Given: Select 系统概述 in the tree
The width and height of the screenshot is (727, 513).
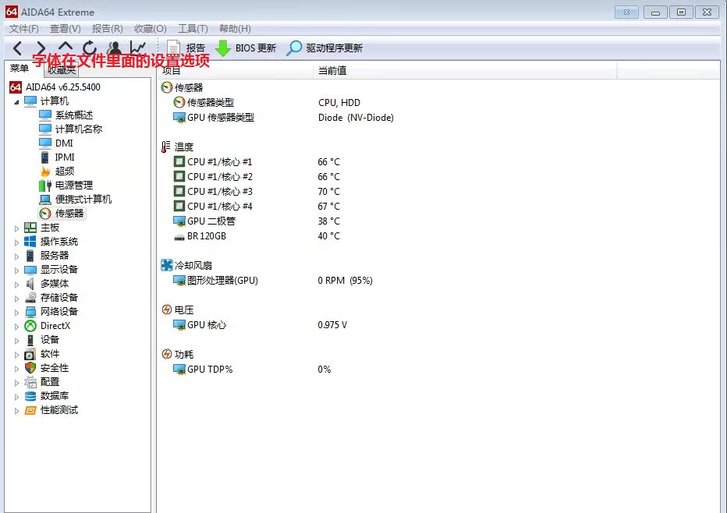Looking at the screenshot, I should (x=66, y=115).
